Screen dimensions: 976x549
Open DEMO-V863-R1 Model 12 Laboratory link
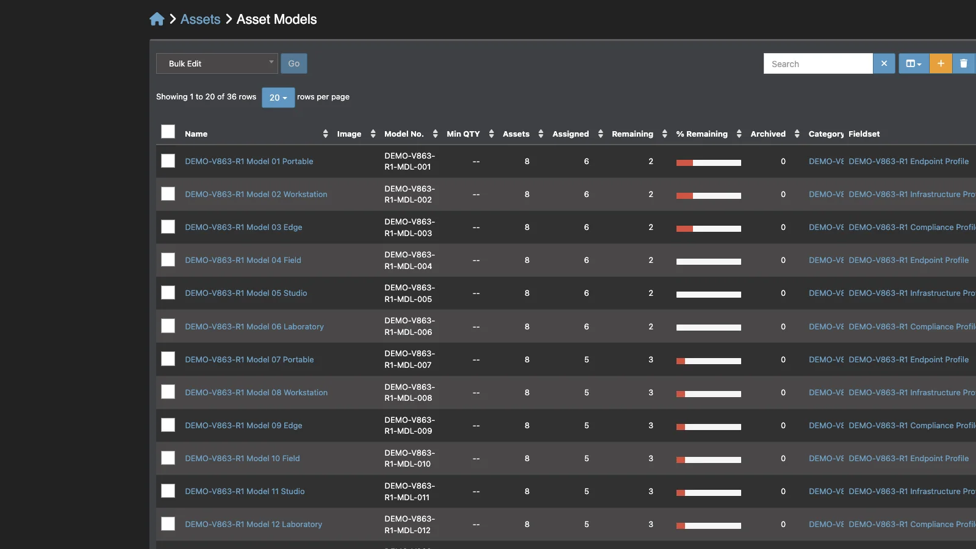(253, 524)
